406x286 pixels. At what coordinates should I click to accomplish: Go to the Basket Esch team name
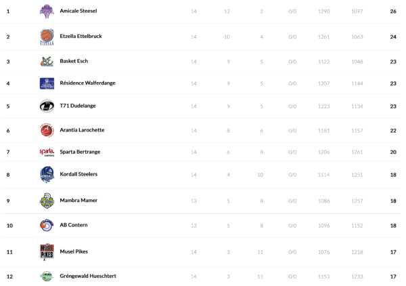[x=74, y=62]
